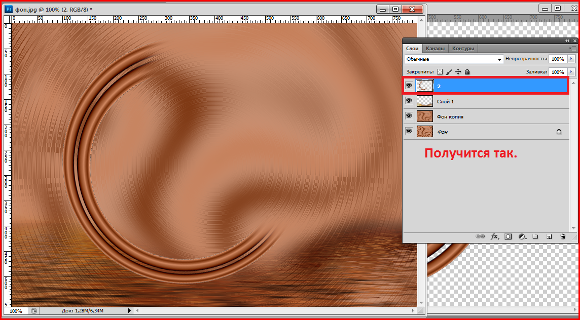Switch to the Слои tab
This screenshot has width=580, height=320.
[412, 49]
